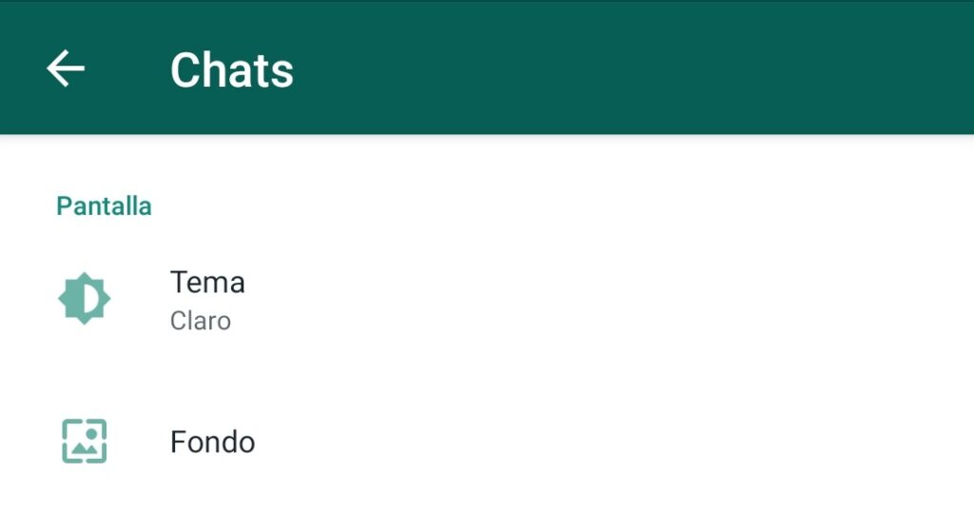Open the Tema setting label
Screen dimensions: 974x512
207,283
